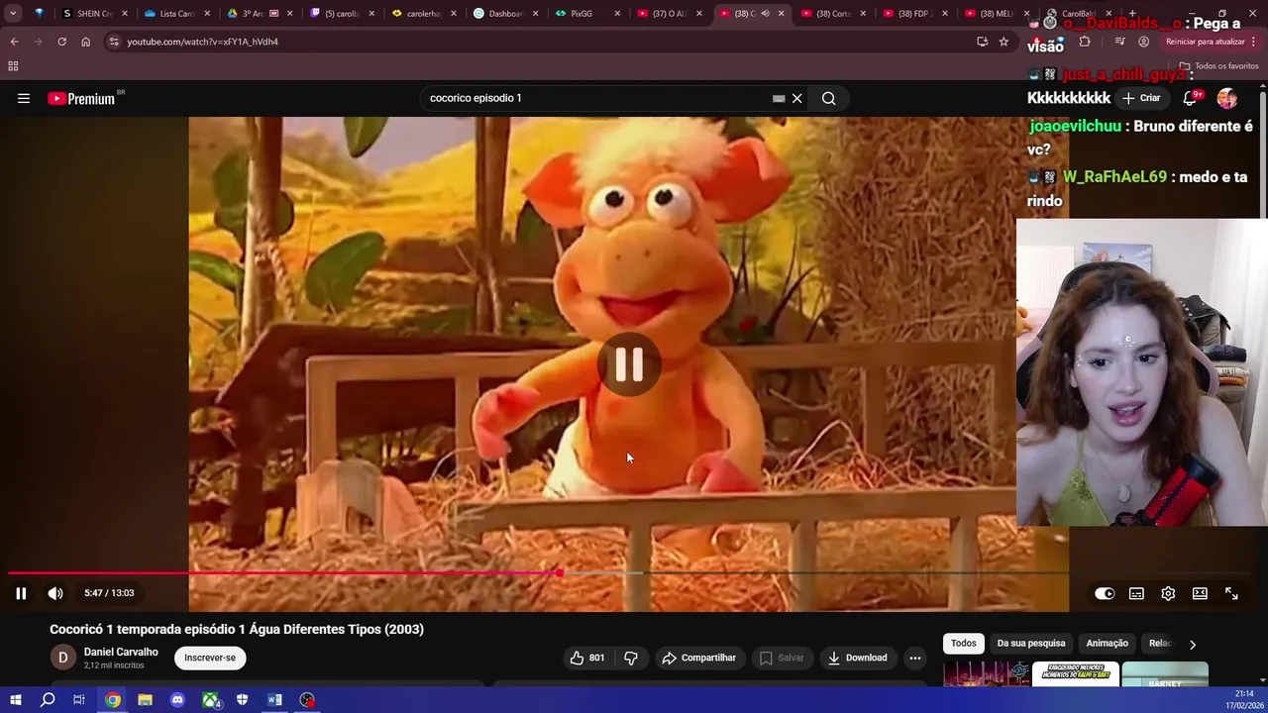Open Word on the taskbar

point(274,700)
